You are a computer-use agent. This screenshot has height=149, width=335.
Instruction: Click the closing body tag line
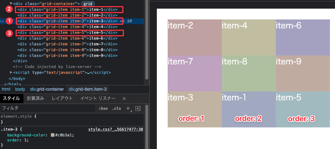[x=17, y=78]
